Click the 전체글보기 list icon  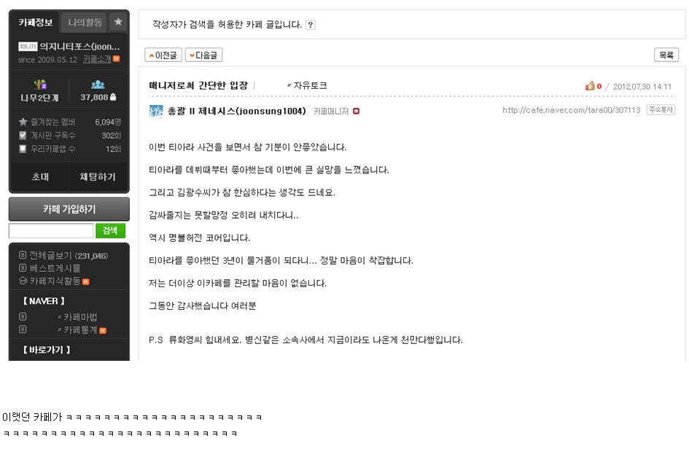click(x=23, y=255)
